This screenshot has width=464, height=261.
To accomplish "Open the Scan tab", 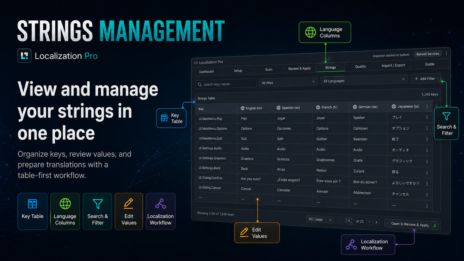I will pos(269,70).
